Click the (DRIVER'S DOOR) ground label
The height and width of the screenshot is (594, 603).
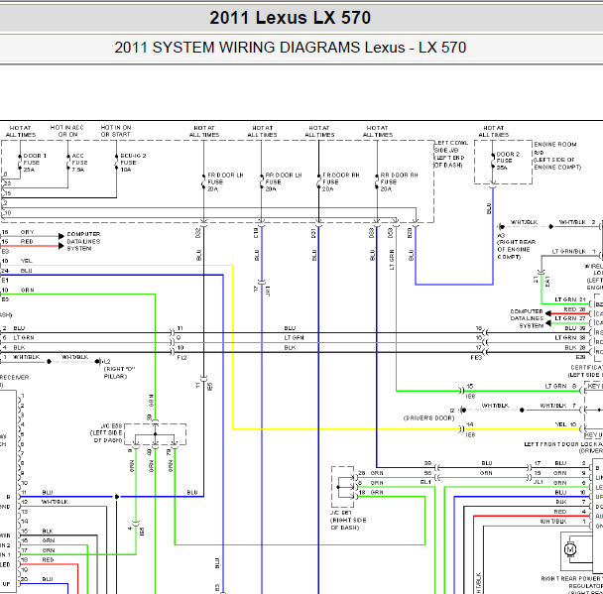tap(428, 417)
